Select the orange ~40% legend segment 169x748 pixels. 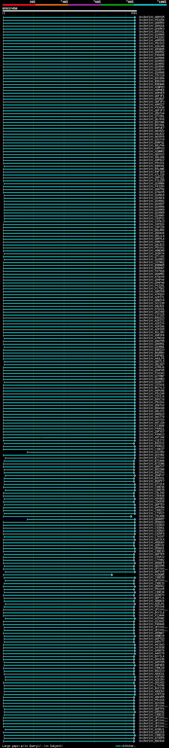click(x=52, y=5)
